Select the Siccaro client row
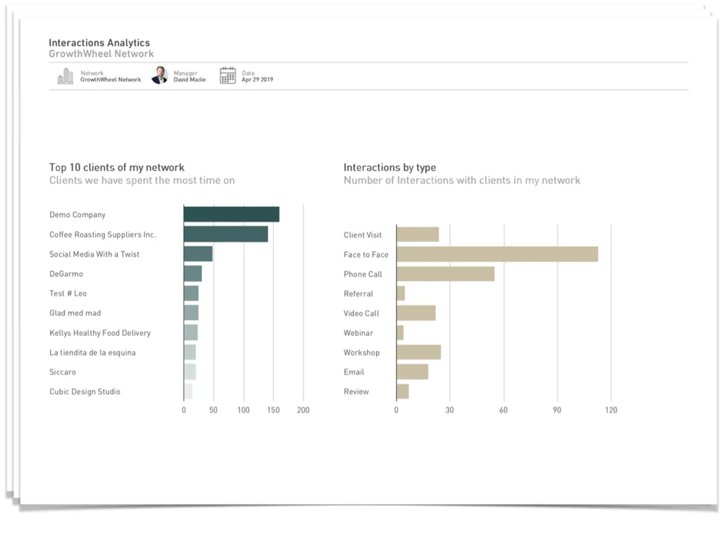The width and height of the screenshot is (724, 543). [62, 371]
